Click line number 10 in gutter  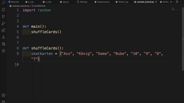tap(17, 64)
